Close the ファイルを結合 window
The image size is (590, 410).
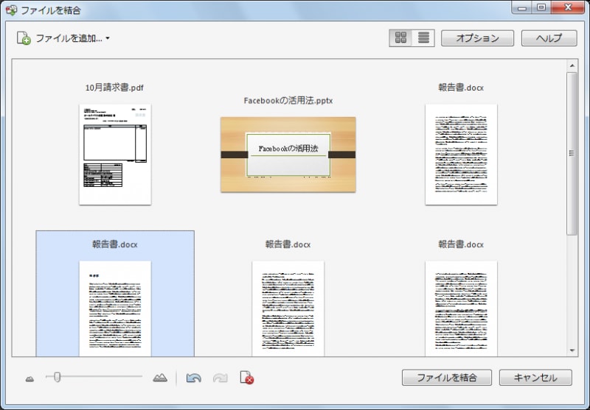[x=568, y=8]
